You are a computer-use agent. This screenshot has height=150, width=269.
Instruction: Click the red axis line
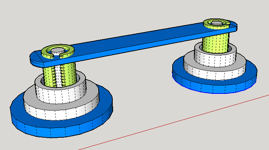(173, 122)
